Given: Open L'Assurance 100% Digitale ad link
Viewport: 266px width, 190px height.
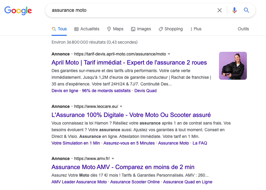Looking at the screenshot, I should (131, 115).
